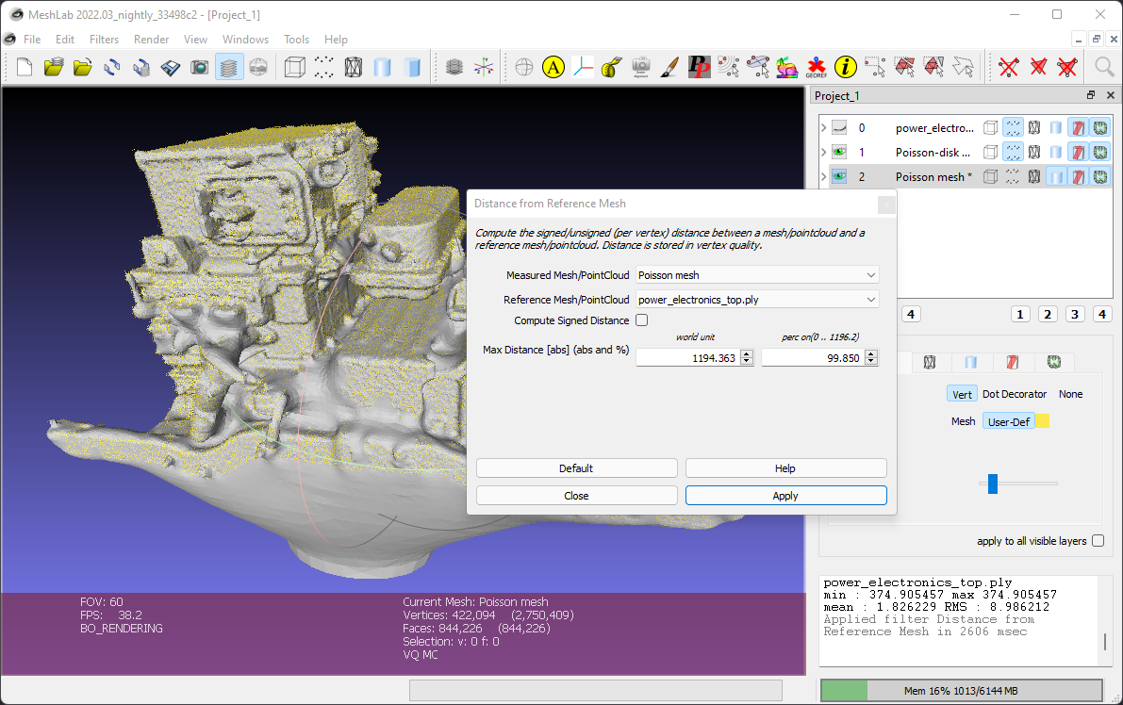Close the Project_1 layer panel
1123x705 pixels.
[x=1110, y=95]
